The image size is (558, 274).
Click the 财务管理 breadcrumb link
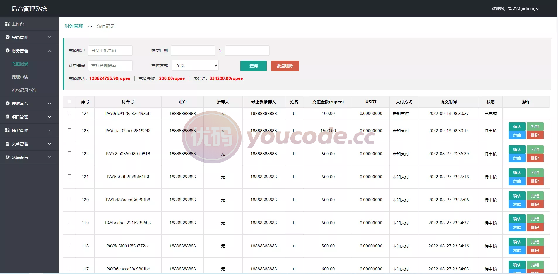tap(74, 26)
